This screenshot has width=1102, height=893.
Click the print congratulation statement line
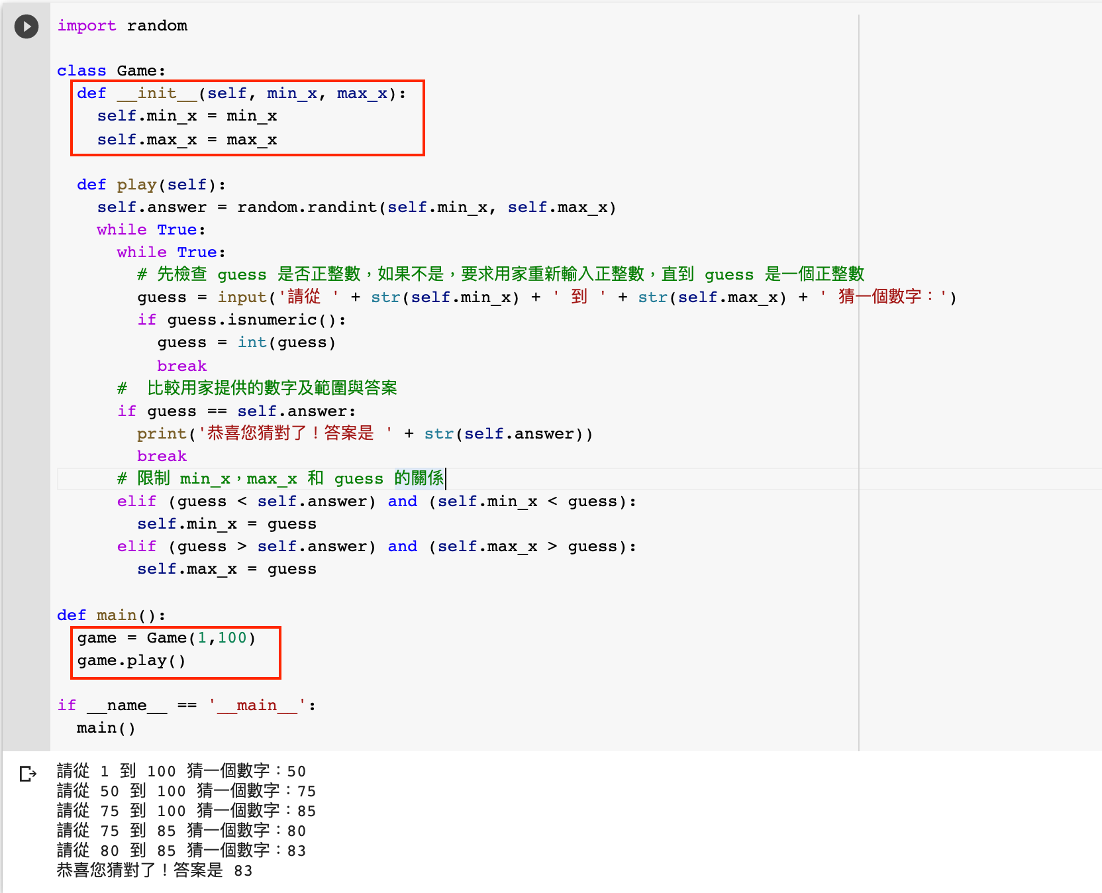pyautogui.click(x=364, y=434)
